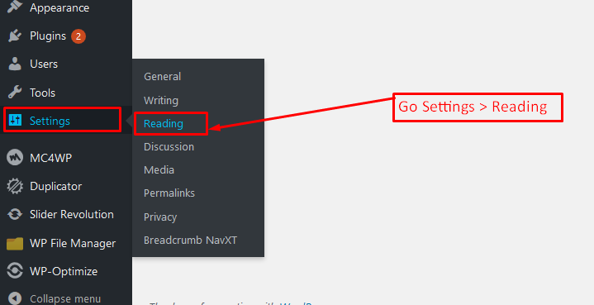Select the Users person icon

point(15,64)
